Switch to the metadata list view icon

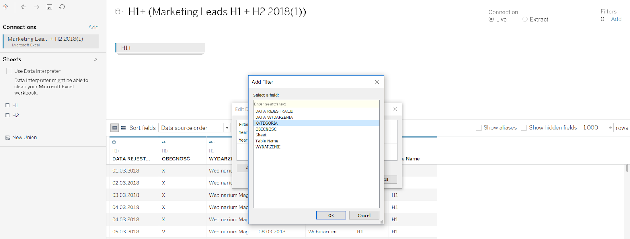coord(123,128)
